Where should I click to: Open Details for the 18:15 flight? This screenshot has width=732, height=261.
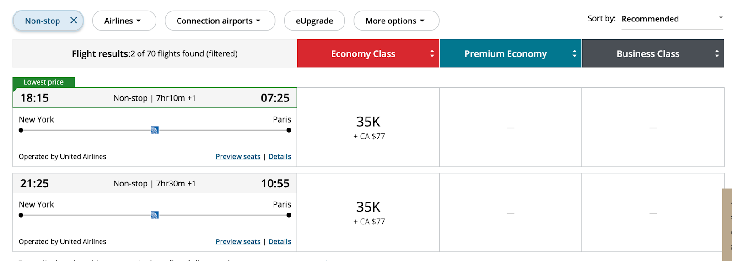(x=280, y=157)
